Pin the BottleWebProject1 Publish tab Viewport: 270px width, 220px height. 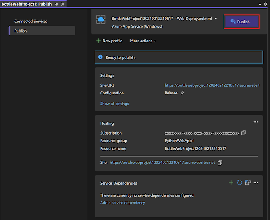(57, 4)
